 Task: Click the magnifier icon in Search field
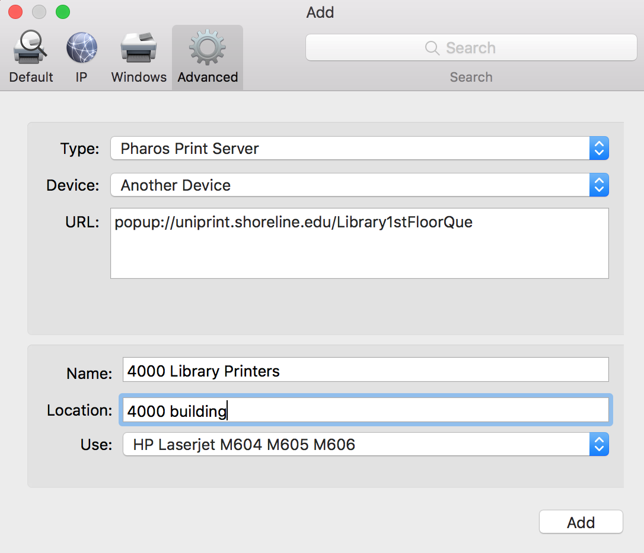[x=432, y=48]
